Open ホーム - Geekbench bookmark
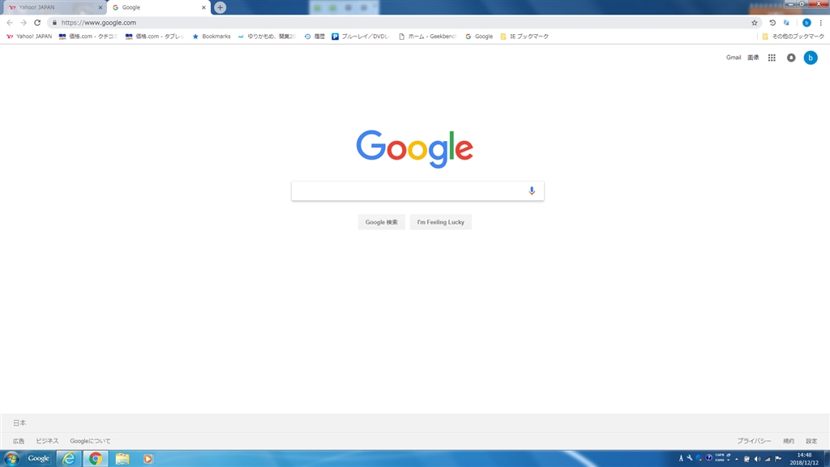Screen dimensions: 830x467 point(427,36)
